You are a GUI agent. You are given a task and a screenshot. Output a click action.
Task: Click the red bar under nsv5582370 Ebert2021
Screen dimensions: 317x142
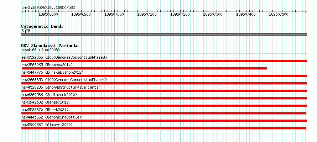tap(164, 113)
